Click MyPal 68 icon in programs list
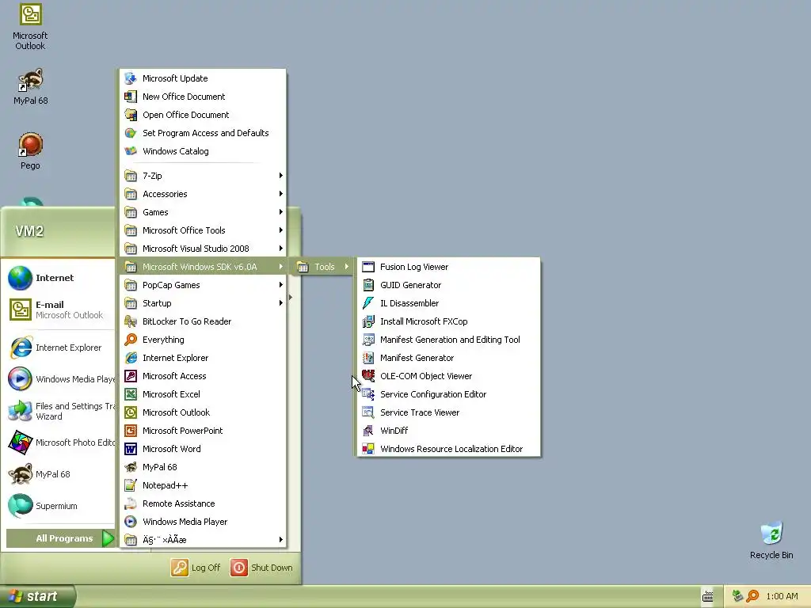Screen dimensions: 811x608 (x=131, y=467)
